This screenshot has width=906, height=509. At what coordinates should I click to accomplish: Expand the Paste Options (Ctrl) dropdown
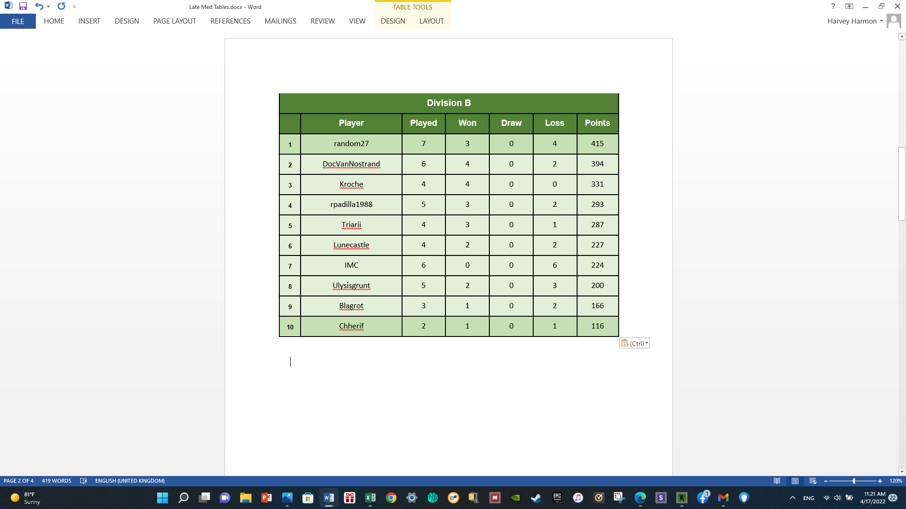click(x=646, y=343)
